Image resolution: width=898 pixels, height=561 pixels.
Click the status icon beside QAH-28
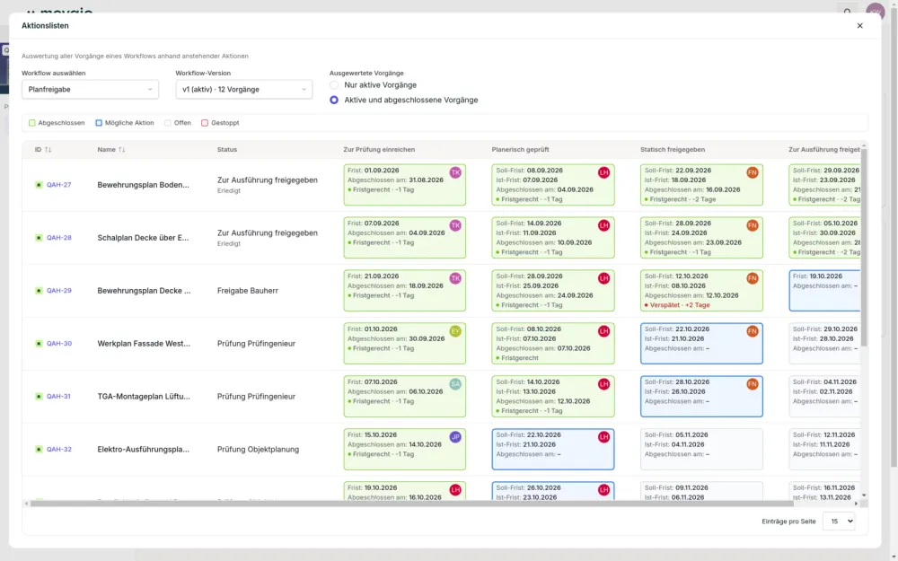pos(39,238)
